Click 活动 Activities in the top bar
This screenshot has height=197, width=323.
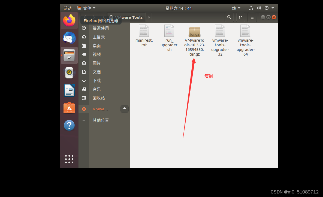coord(68,8)
